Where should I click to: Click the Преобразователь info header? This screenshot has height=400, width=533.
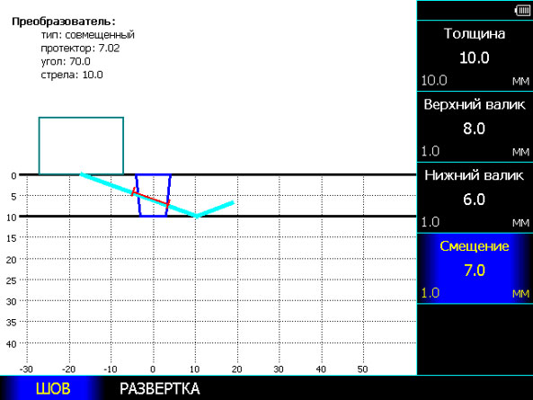[x=64, y=22]
